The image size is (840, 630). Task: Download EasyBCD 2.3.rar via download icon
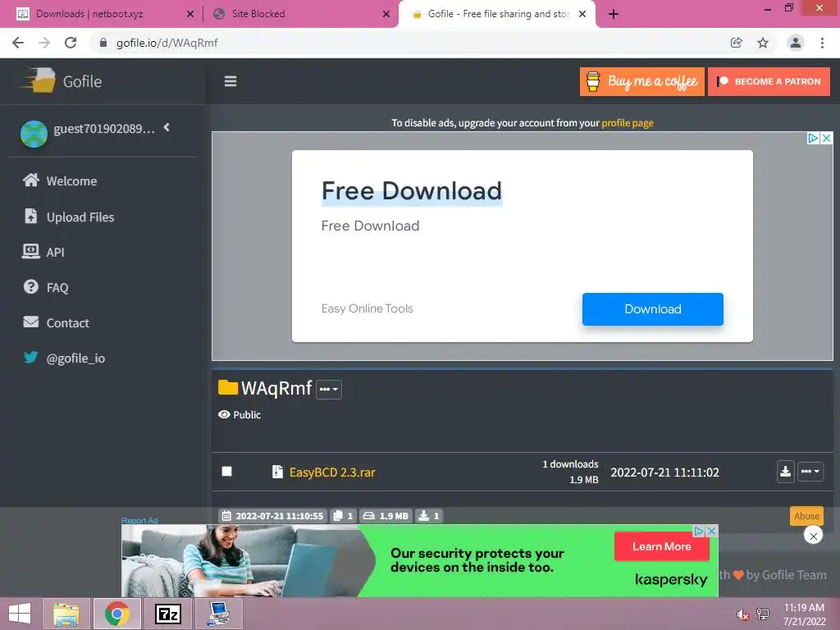(785, 472)
